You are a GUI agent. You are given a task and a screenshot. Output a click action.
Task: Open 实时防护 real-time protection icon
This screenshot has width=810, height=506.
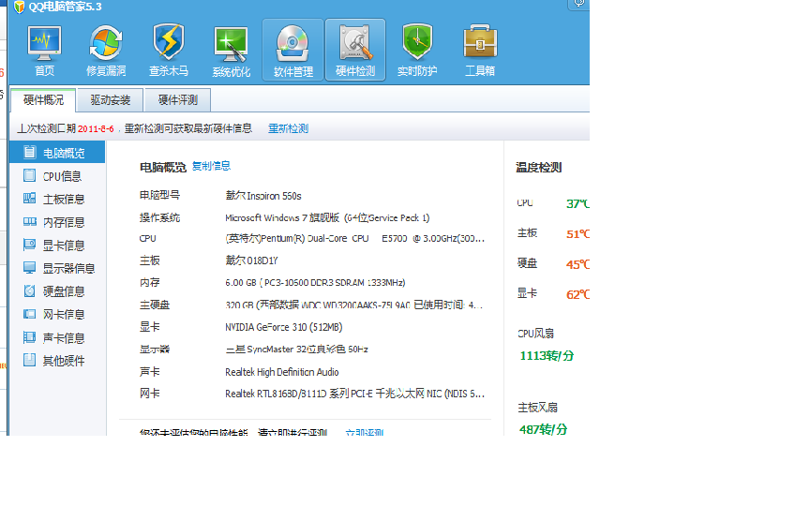point(417,51)
